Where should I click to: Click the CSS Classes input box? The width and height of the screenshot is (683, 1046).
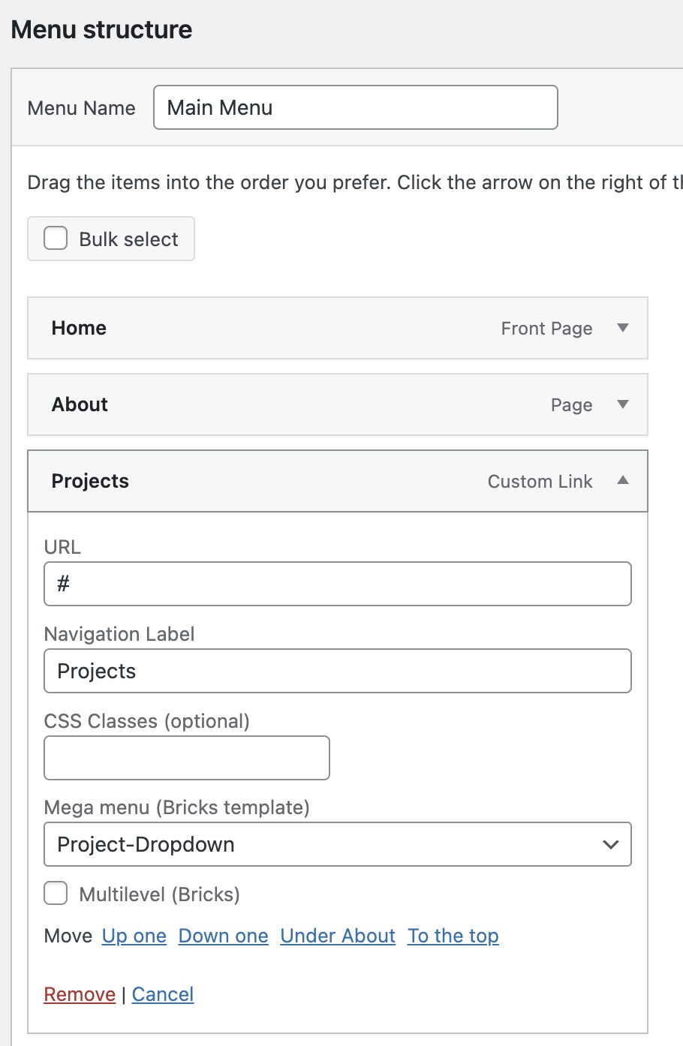tap(187, 758)
